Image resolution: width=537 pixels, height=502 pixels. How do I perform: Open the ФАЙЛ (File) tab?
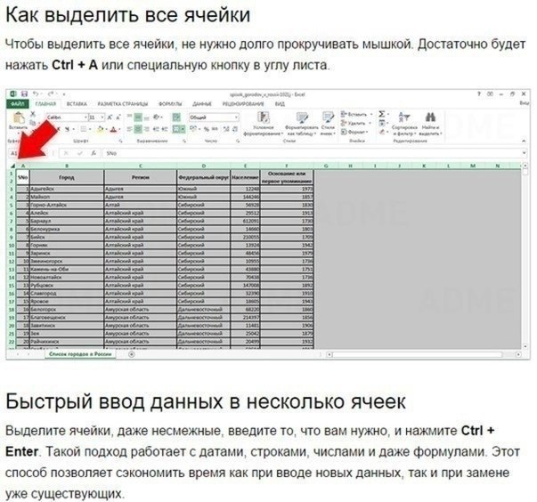click(x=17, y=103)
